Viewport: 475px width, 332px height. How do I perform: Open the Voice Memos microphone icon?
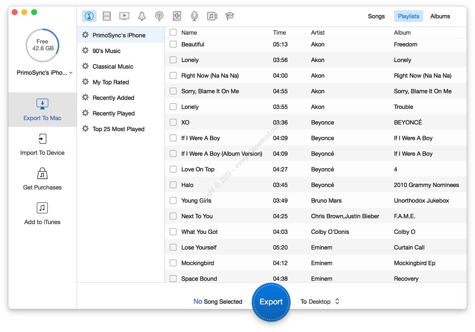point(194,16)
